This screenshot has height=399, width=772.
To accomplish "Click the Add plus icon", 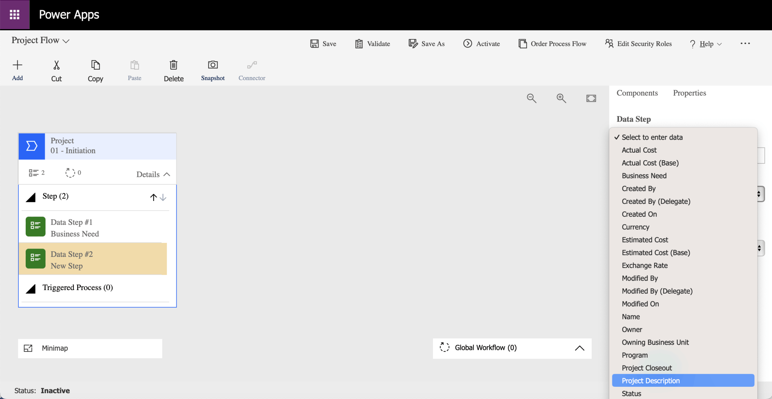I will (x=17, y=65).
